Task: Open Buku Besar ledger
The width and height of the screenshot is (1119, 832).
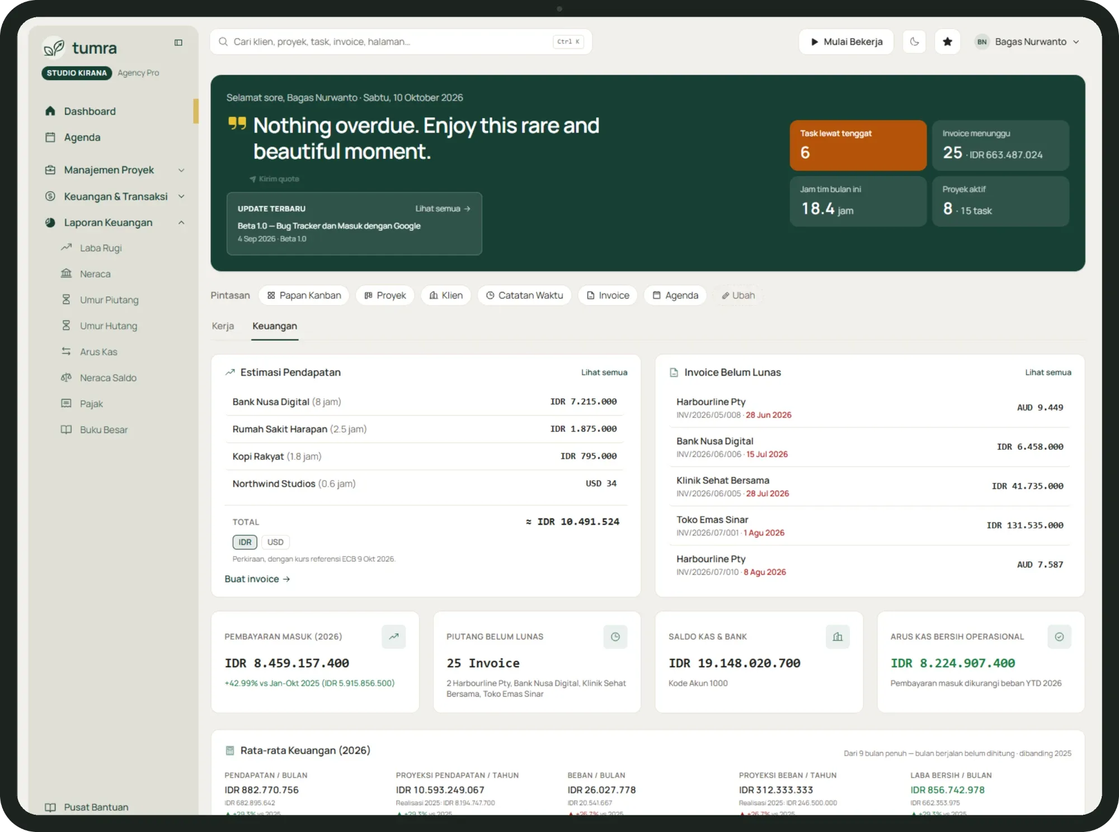Action: [104, 430]
